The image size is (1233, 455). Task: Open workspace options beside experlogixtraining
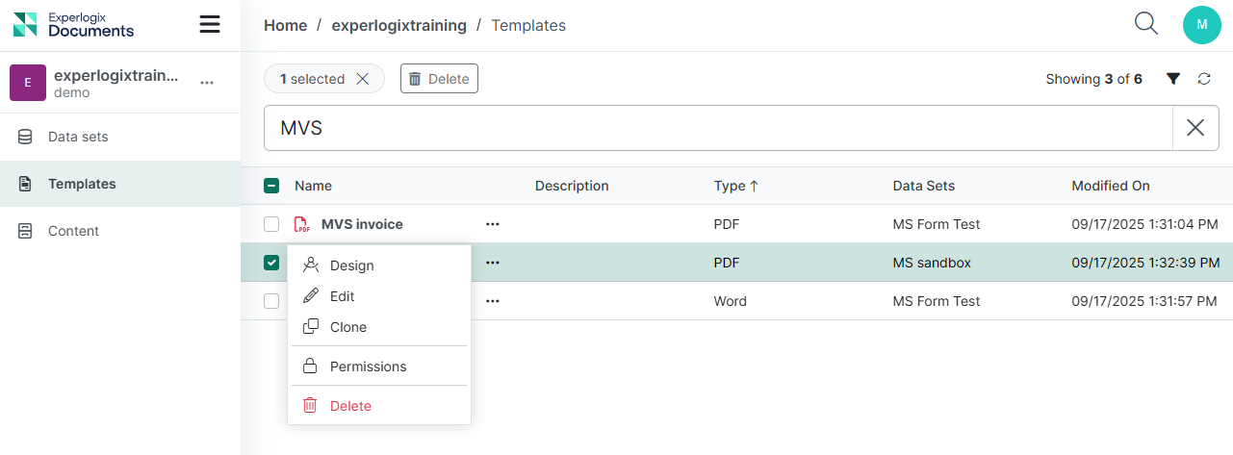click(207, 83)
